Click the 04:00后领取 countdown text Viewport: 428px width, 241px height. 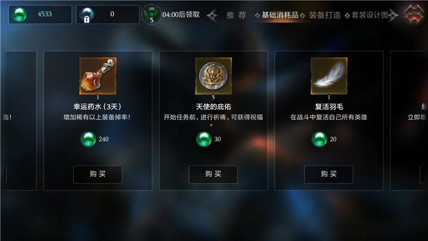(181, 15)
